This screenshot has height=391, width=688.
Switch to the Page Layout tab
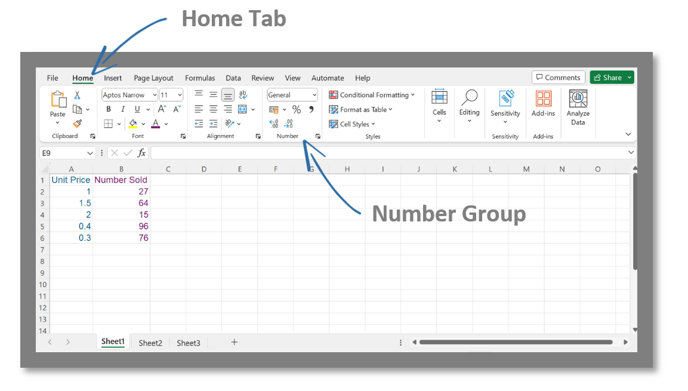click(x=153, y=78)
